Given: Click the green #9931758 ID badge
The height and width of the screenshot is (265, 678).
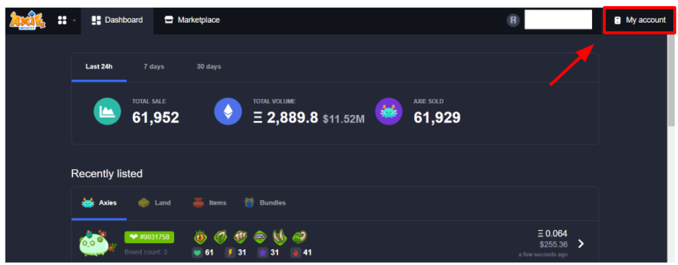Looking at the screenshot, I should coord(149,237).
